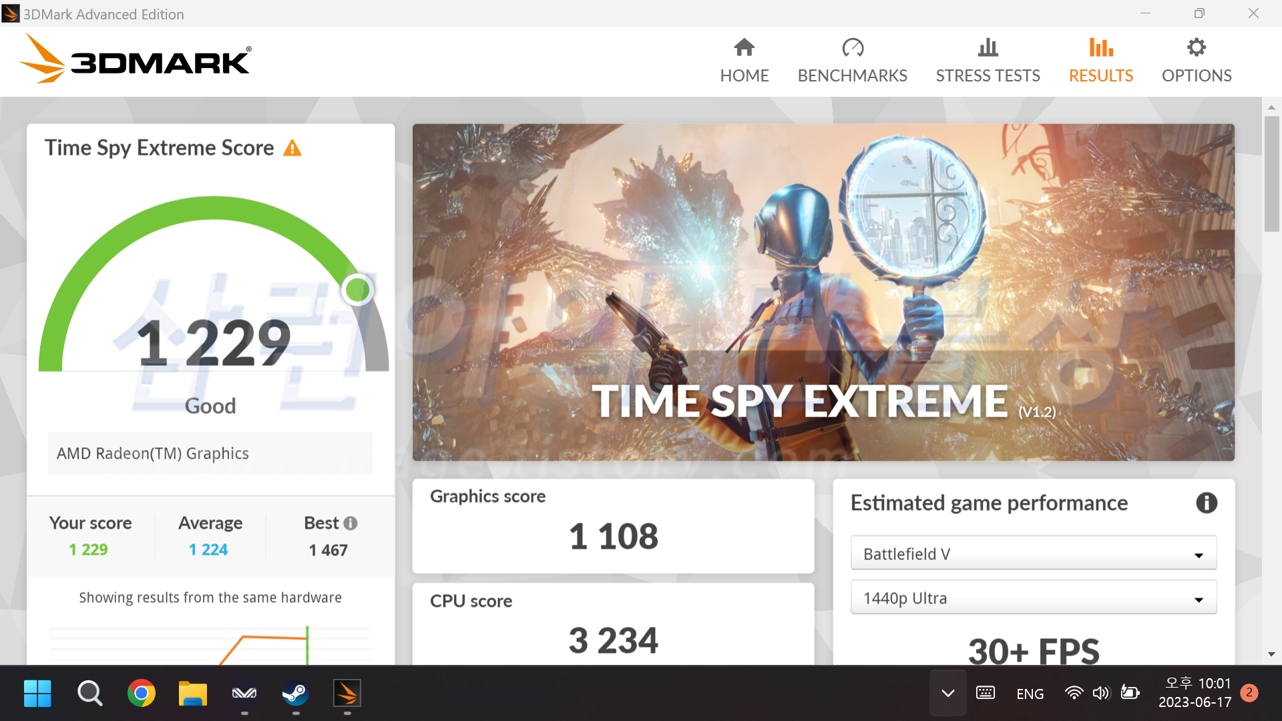Click the Time Spy Extreme banner image
This screenshot has height=721, width=1282.
823,292
